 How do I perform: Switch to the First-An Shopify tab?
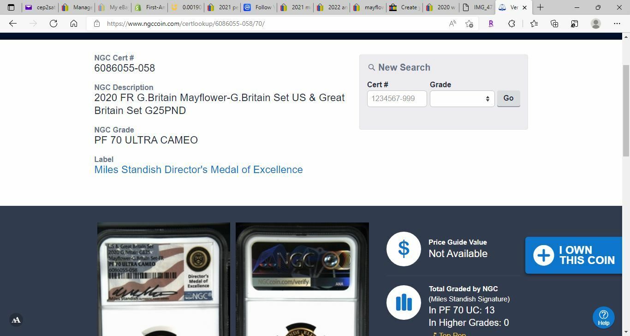(150, 7)
